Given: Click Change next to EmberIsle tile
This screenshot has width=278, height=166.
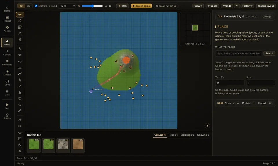Looking at the screenshot, I should (x=267, y=16).
